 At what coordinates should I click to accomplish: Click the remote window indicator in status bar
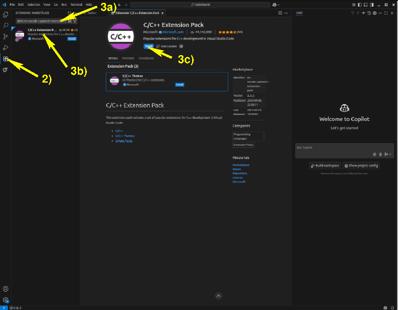[4, 308]
